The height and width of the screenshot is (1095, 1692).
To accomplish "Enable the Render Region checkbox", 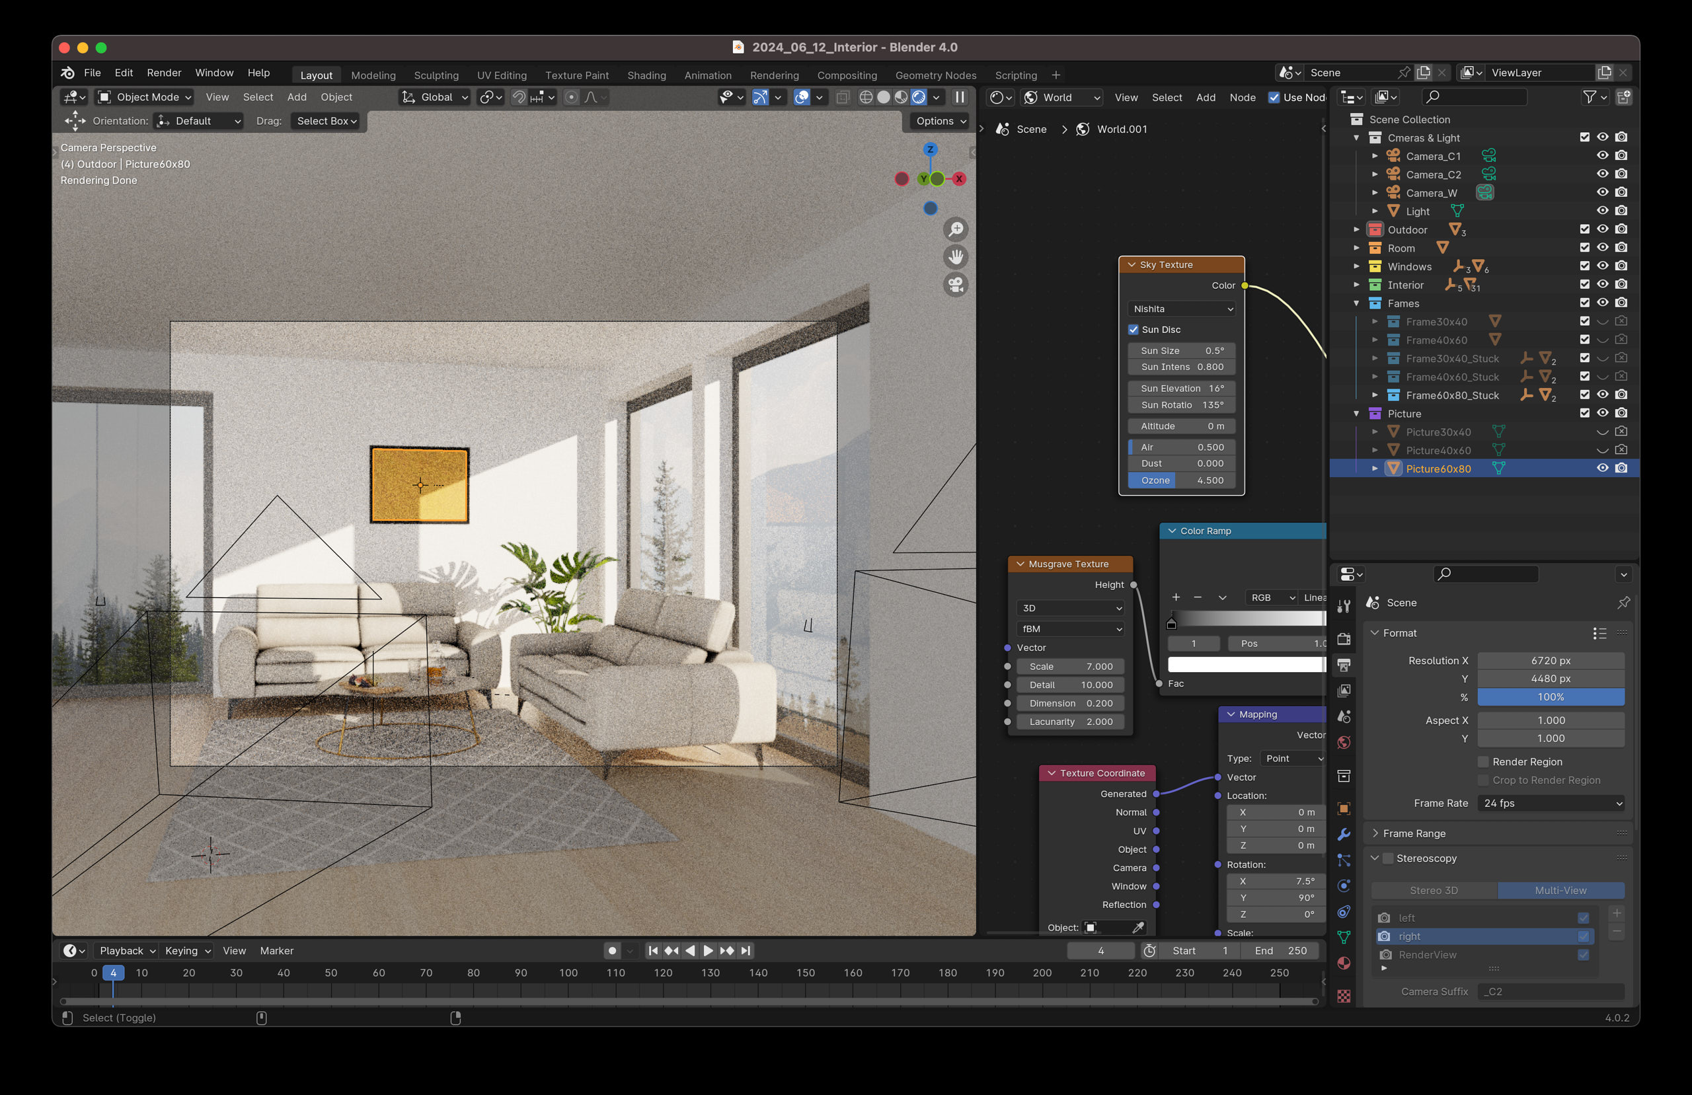I will click(x=1484, y=761).
